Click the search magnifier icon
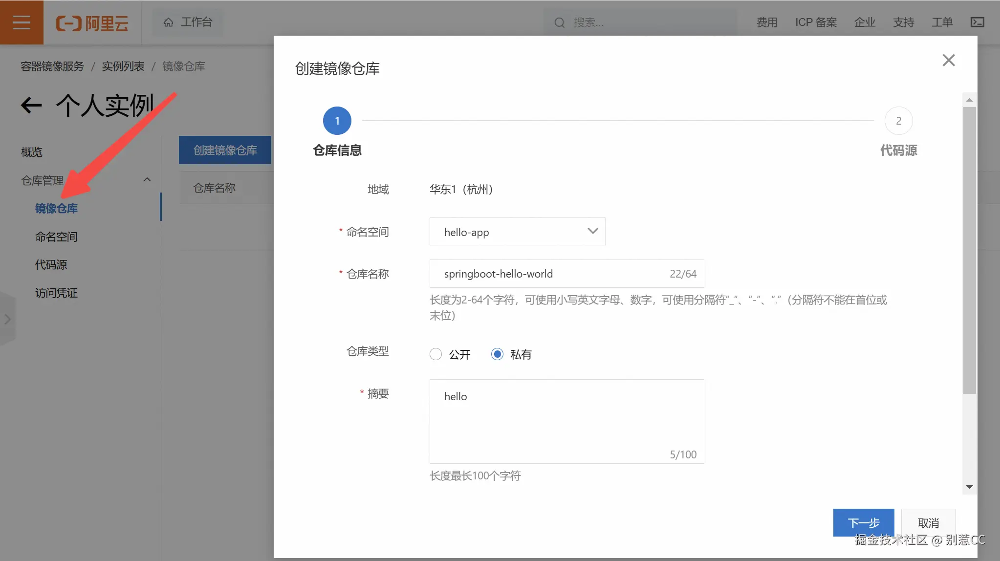This screenshot has width=1000, height=561. tap(560, 22)
